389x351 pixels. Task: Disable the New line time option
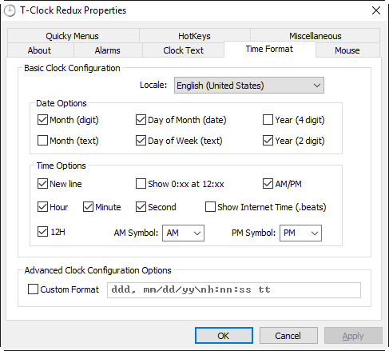(42, 184)
